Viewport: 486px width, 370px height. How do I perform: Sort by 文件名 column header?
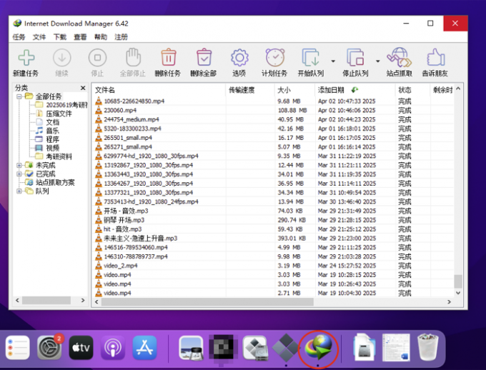[159, 90]
